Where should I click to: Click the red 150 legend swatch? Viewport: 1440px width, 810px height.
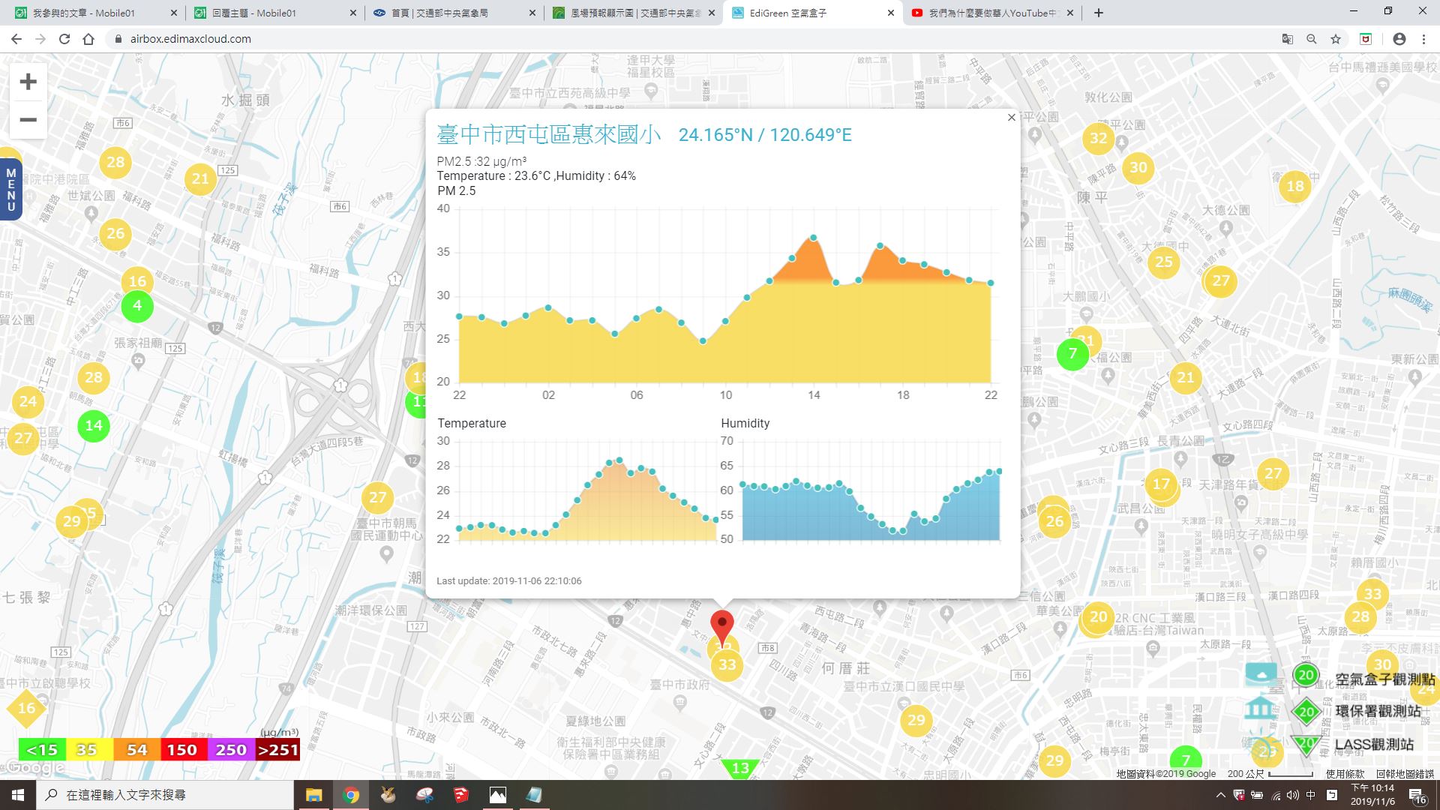click(x=182, y=749)
